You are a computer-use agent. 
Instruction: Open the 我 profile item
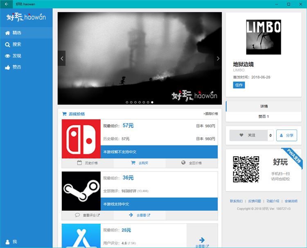pyautogui.click(x=26, y=242)
